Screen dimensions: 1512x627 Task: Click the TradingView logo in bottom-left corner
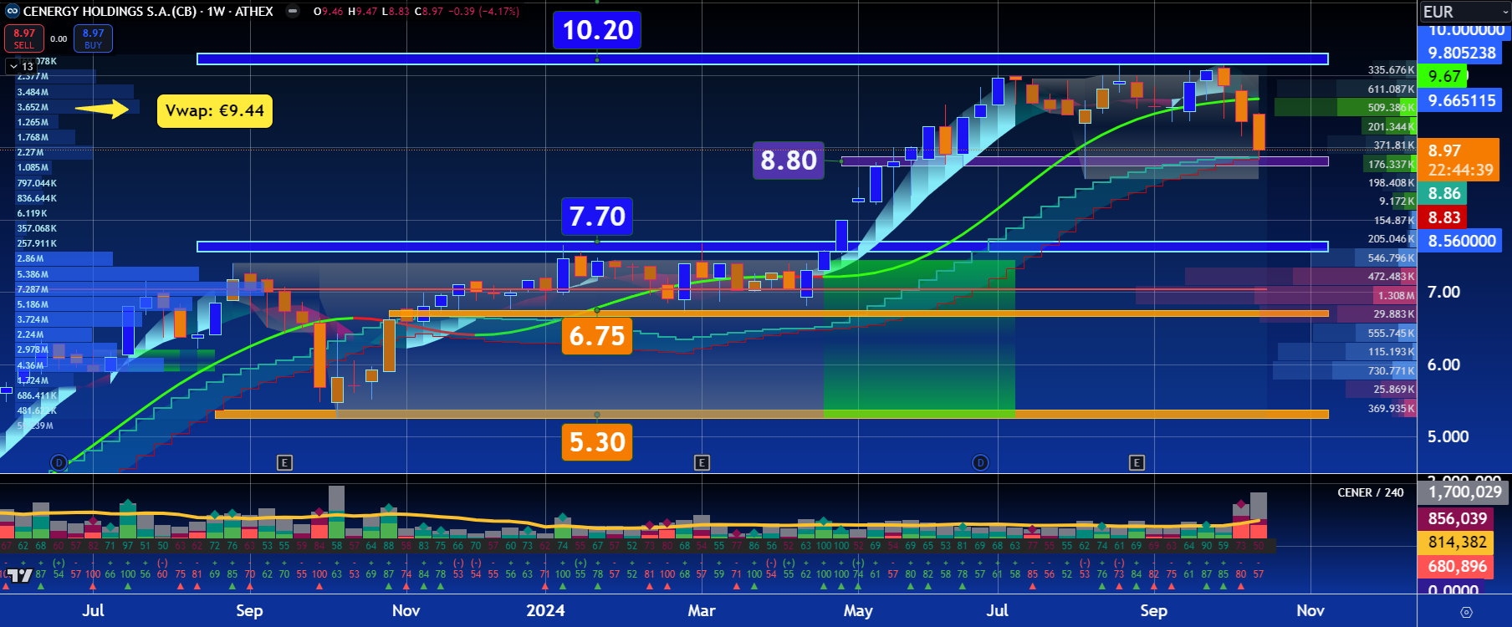point(18,575)
